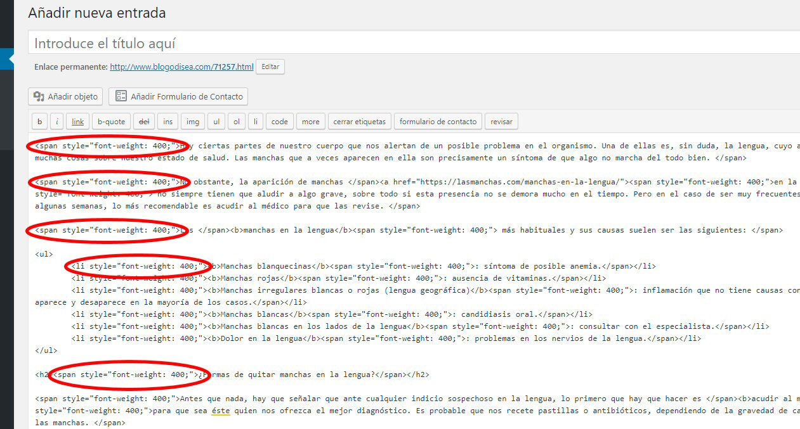Insert a blockquote using 'b-quote' button

click(x=111, y=122)
